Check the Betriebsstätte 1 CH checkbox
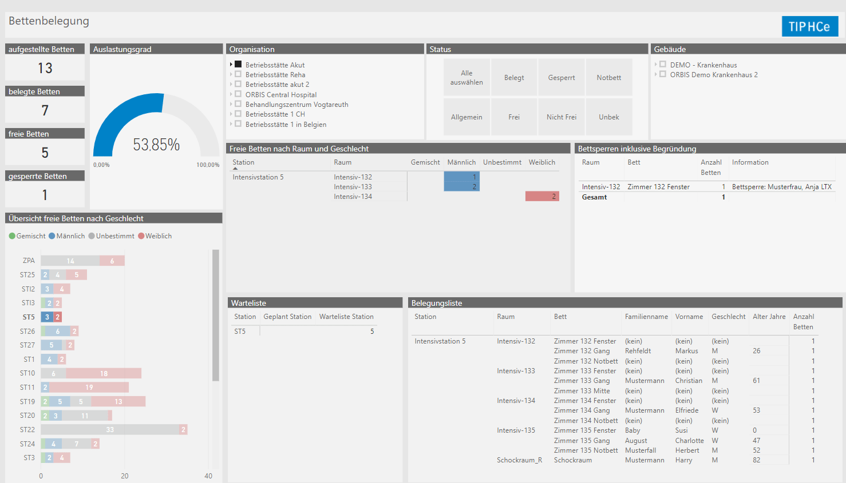 [x=238, y=114]
